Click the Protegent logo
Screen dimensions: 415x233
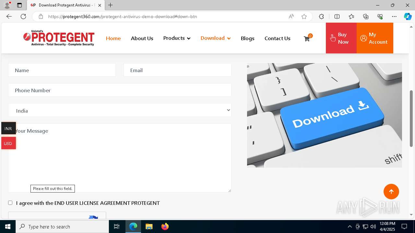tap(59, 38)
